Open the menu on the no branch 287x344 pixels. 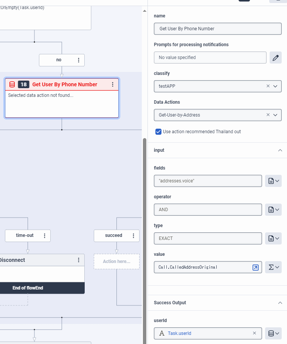click(x=79, y=60)
